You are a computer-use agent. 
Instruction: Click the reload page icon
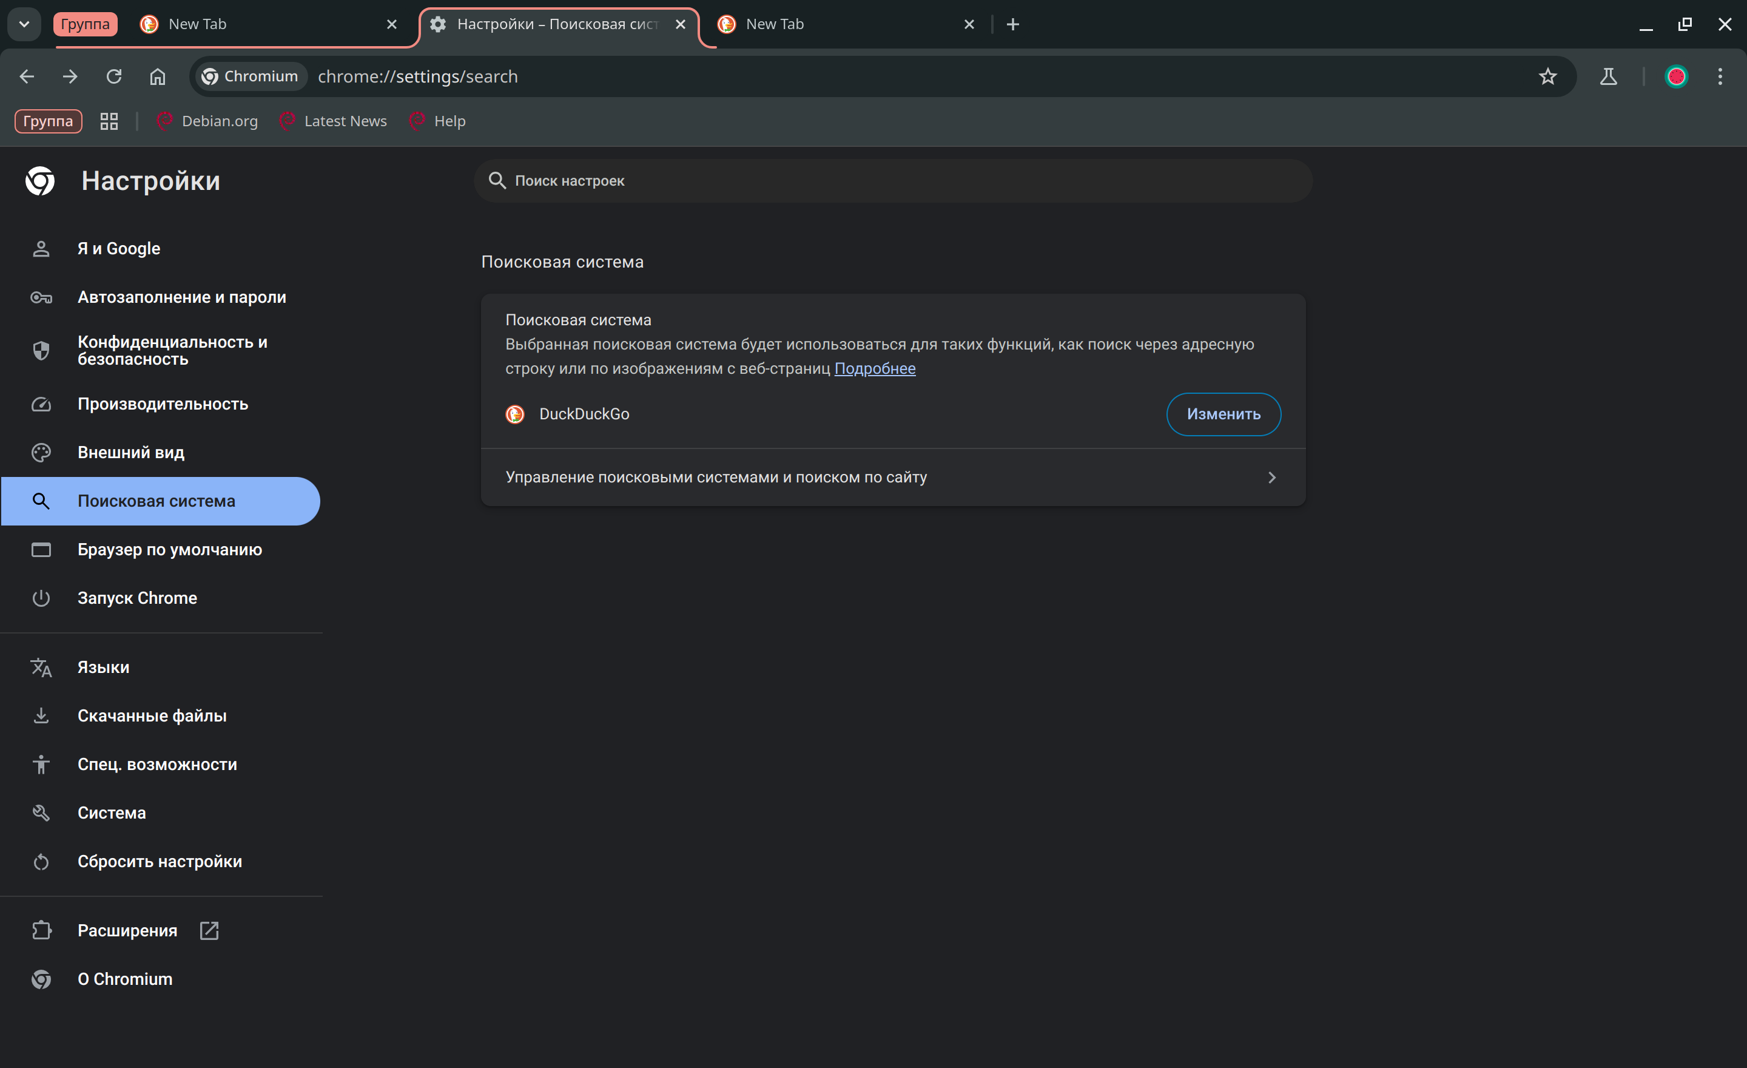click(x=113, y=76)
